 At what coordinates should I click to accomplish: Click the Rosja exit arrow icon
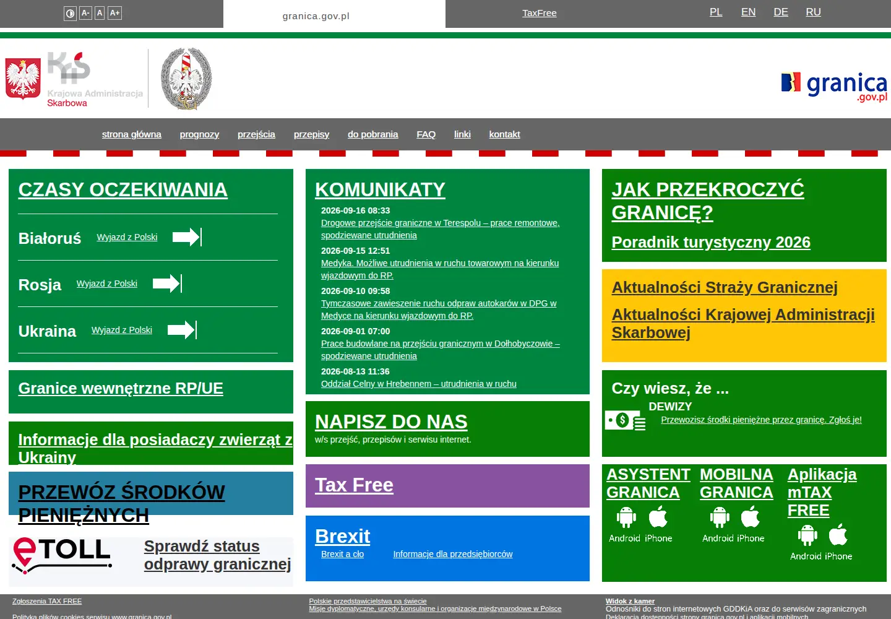coord(167,284)
